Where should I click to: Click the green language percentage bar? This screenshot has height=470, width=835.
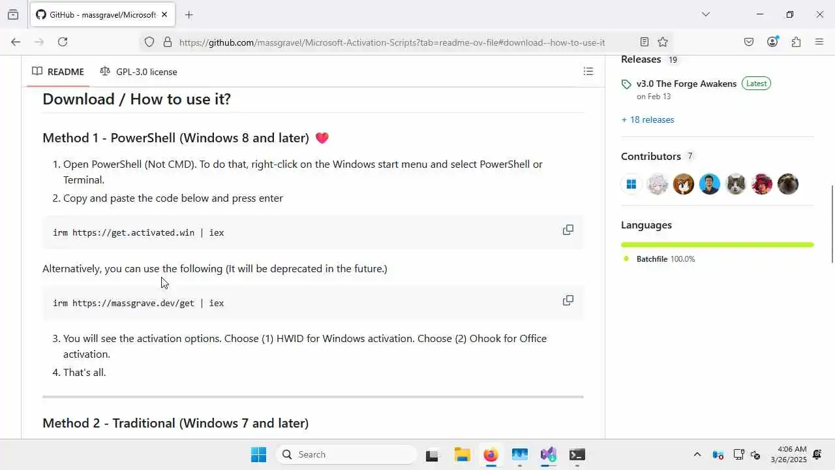click(x=718, y=245)
